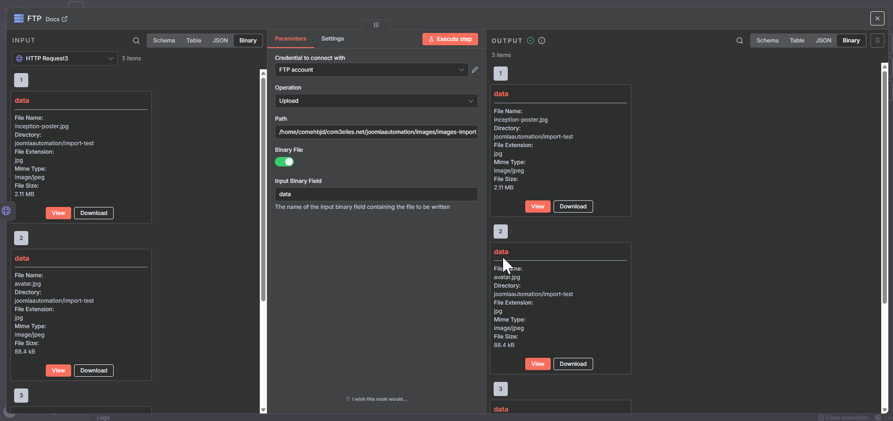893x421 pixels.
Task: Open the HTTP Request3 input dropdown
Action: [x=65, y=58]
